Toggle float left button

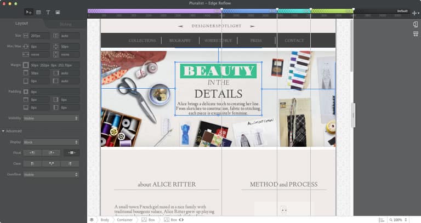pos(32,152)
